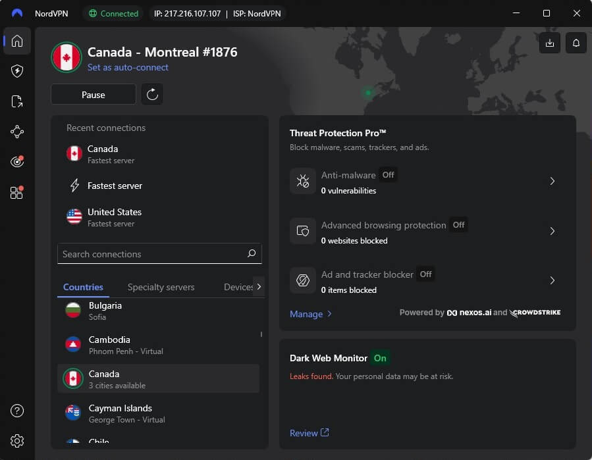Open the connections network icon in sidebar
The width and height of the screenshot is (592, 460).
16,132
